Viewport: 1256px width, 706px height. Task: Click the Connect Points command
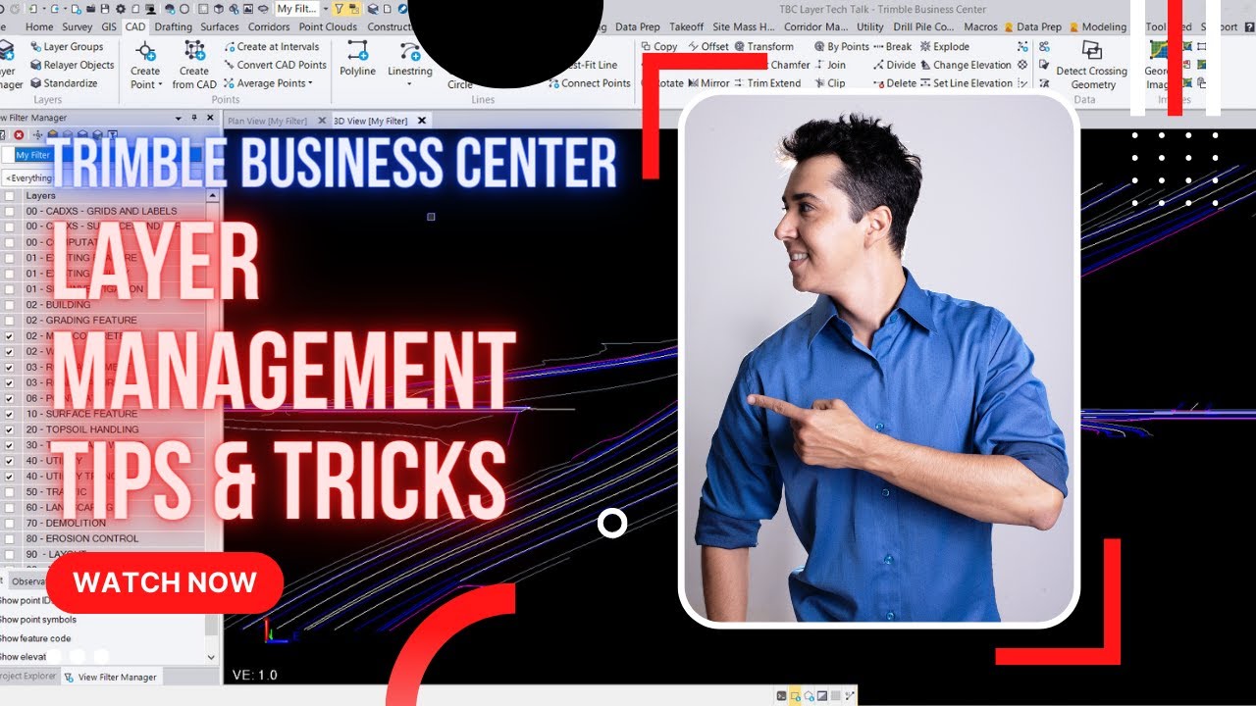[588, 83]
